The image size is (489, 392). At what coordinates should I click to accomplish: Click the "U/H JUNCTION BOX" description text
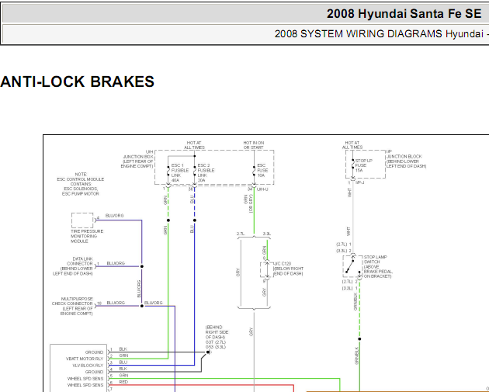click(137, 159)
